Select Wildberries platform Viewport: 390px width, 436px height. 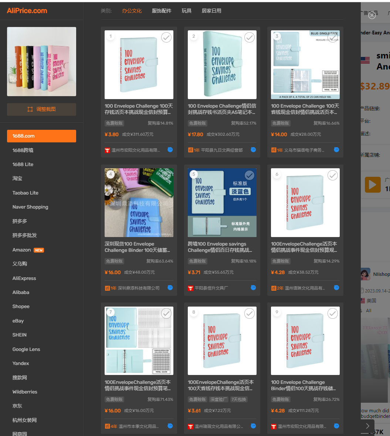coord(25,392)
